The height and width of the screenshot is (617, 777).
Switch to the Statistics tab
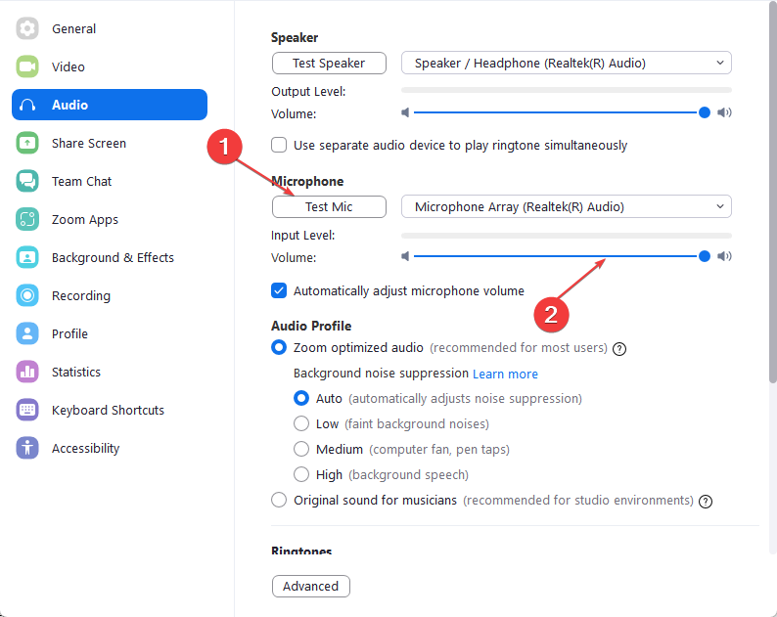click(x=76, y=373)
